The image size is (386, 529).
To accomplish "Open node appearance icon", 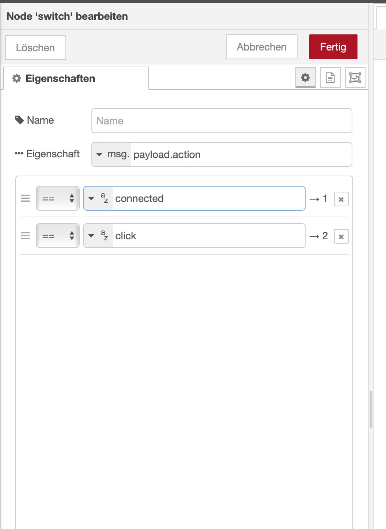I will (x=355, y=78).
